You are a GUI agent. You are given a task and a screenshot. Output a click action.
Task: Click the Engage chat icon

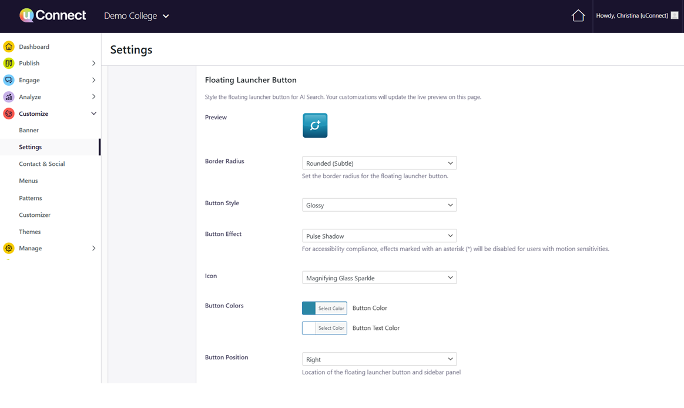pos(9,80)
